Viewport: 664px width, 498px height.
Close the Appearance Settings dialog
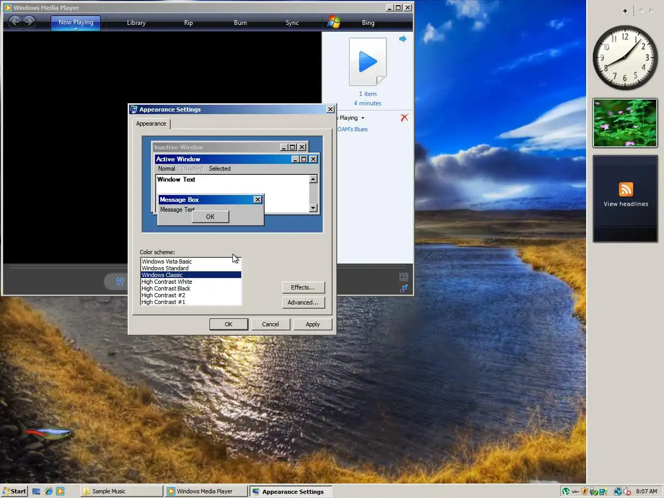pyautogui.click(x=330, y=109)
